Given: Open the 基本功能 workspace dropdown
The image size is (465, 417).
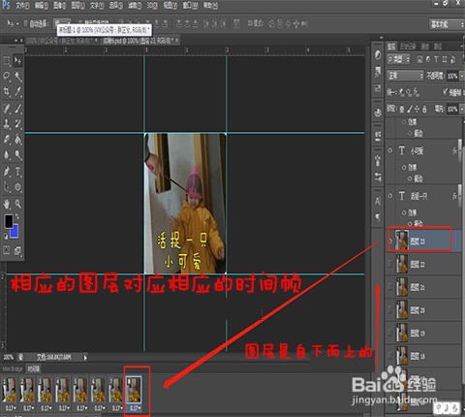Looking at the screenshot, I should pyautogui.click(x=447, y=24).
